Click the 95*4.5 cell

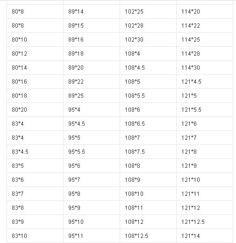pyautogui.click(x=92, y=124)
